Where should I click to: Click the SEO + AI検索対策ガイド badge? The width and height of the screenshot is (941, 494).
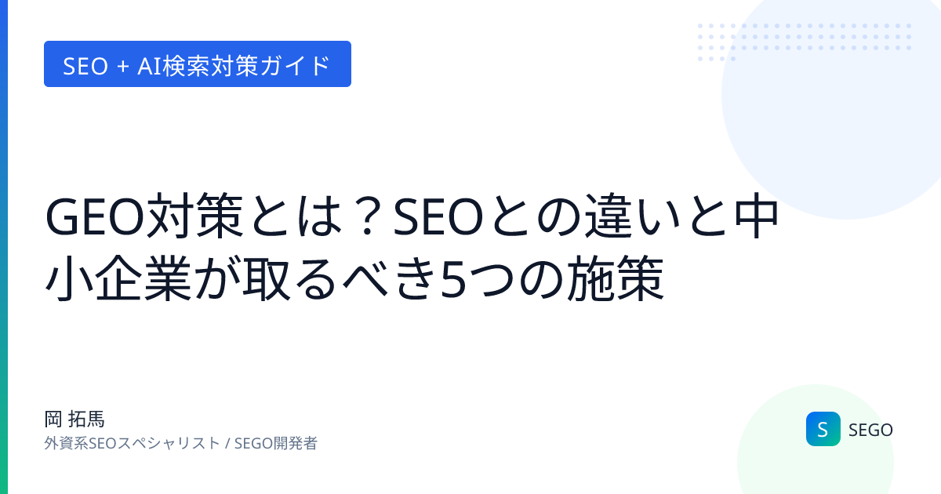197,64
